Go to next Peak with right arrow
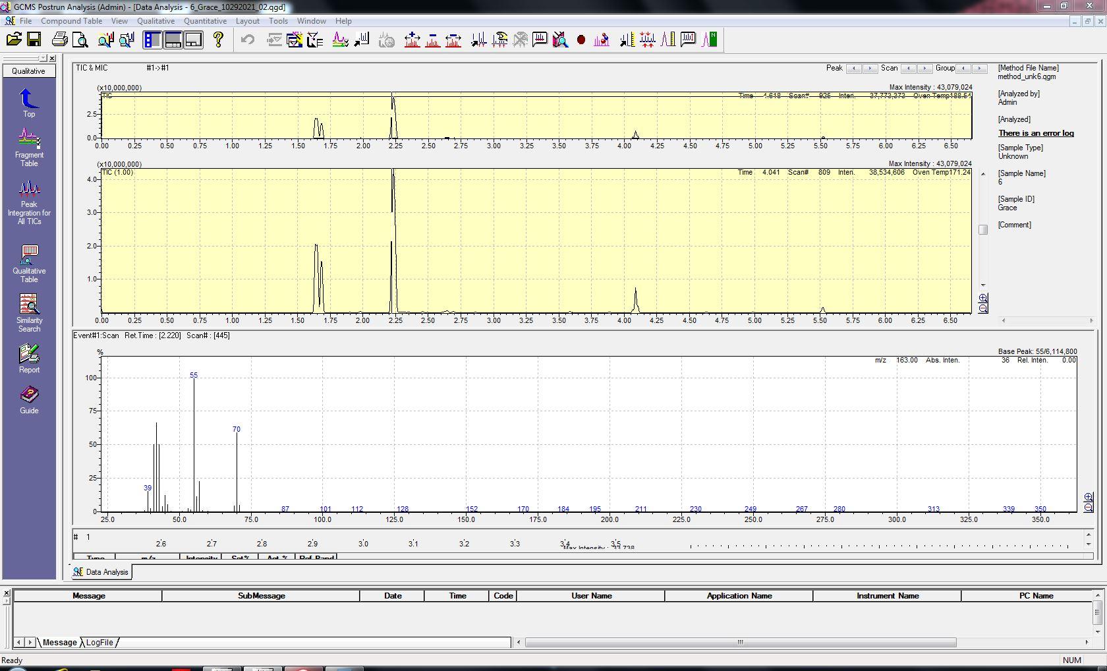1107x671 pixels. [x=870, y=68]
